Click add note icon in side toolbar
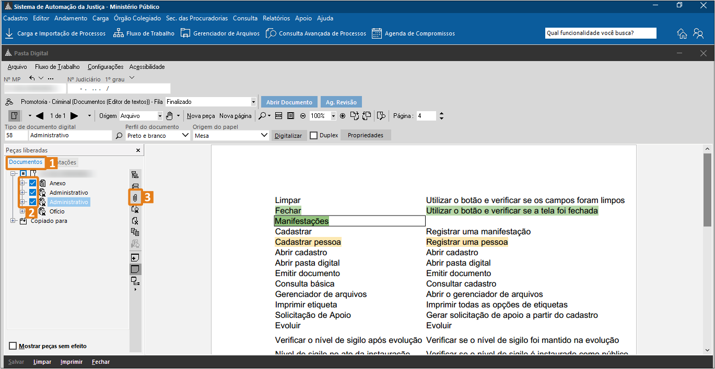The height and width of the screenshot is (369, 715). (x=135, y=258)
